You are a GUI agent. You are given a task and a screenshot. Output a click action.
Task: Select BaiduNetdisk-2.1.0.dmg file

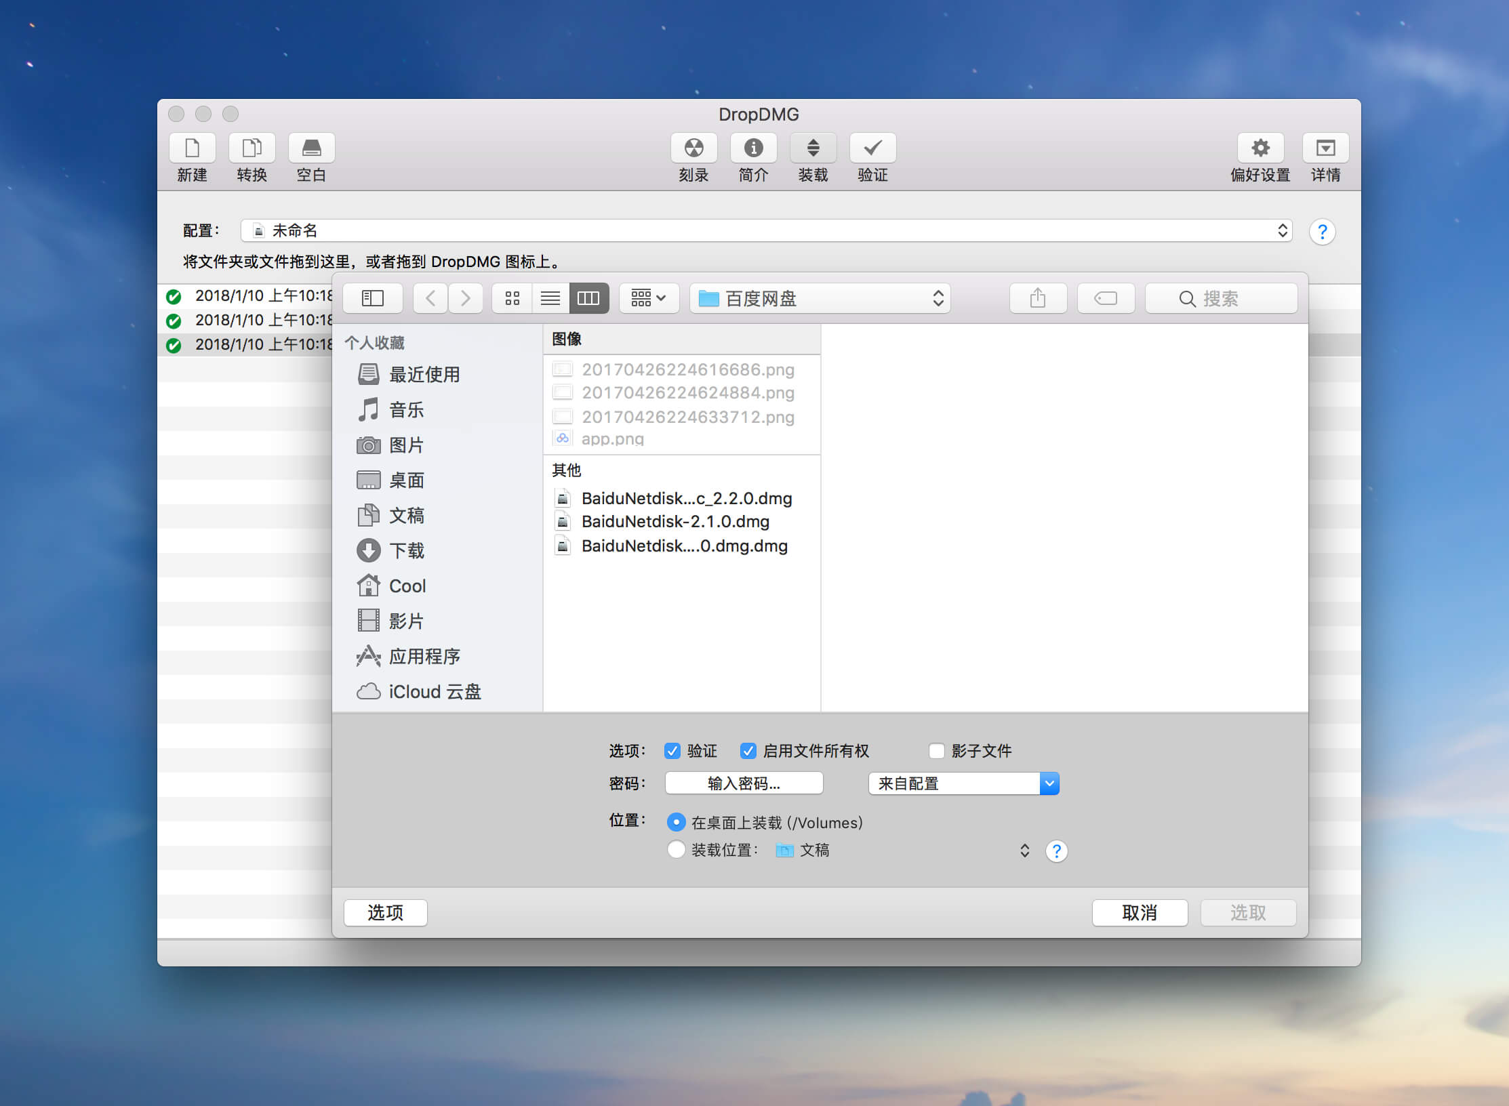(682, 521)
